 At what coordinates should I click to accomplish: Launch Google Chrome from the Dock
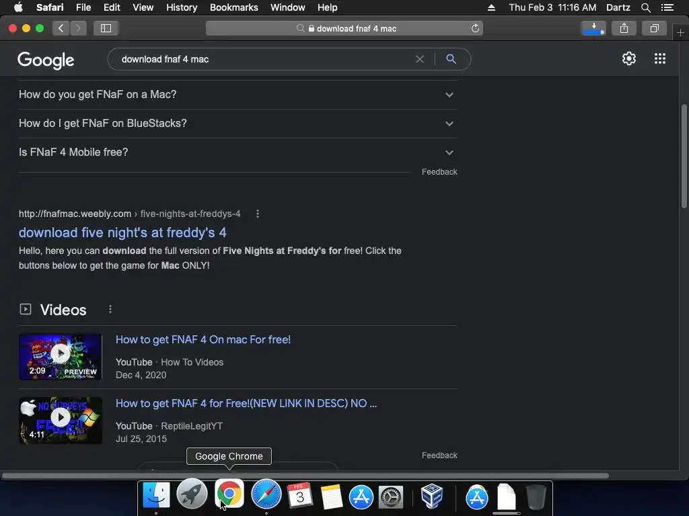229,494
